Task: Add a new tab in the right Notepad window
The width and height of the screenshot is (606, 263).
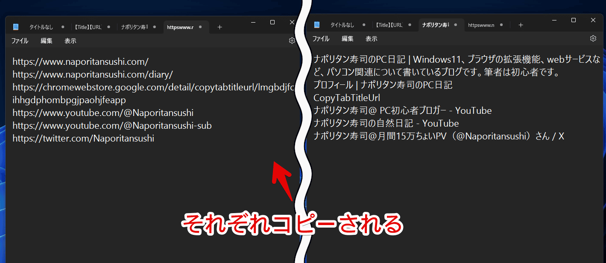Action: tap(521, 25)
